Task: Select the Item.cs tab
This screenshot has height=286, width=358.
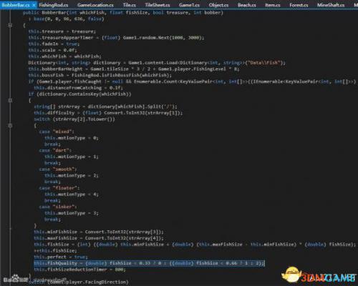Action: [x=273, y=5]
